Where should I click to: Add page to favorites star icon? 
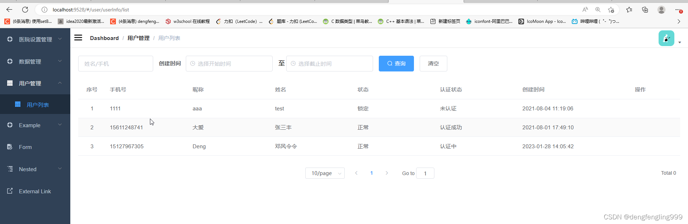pos(611,10)
